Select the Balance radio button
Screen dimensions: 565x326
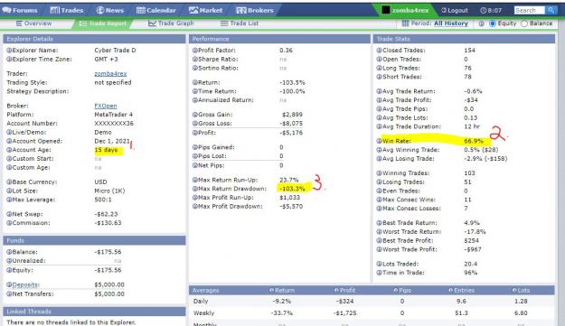coord(524,23)
